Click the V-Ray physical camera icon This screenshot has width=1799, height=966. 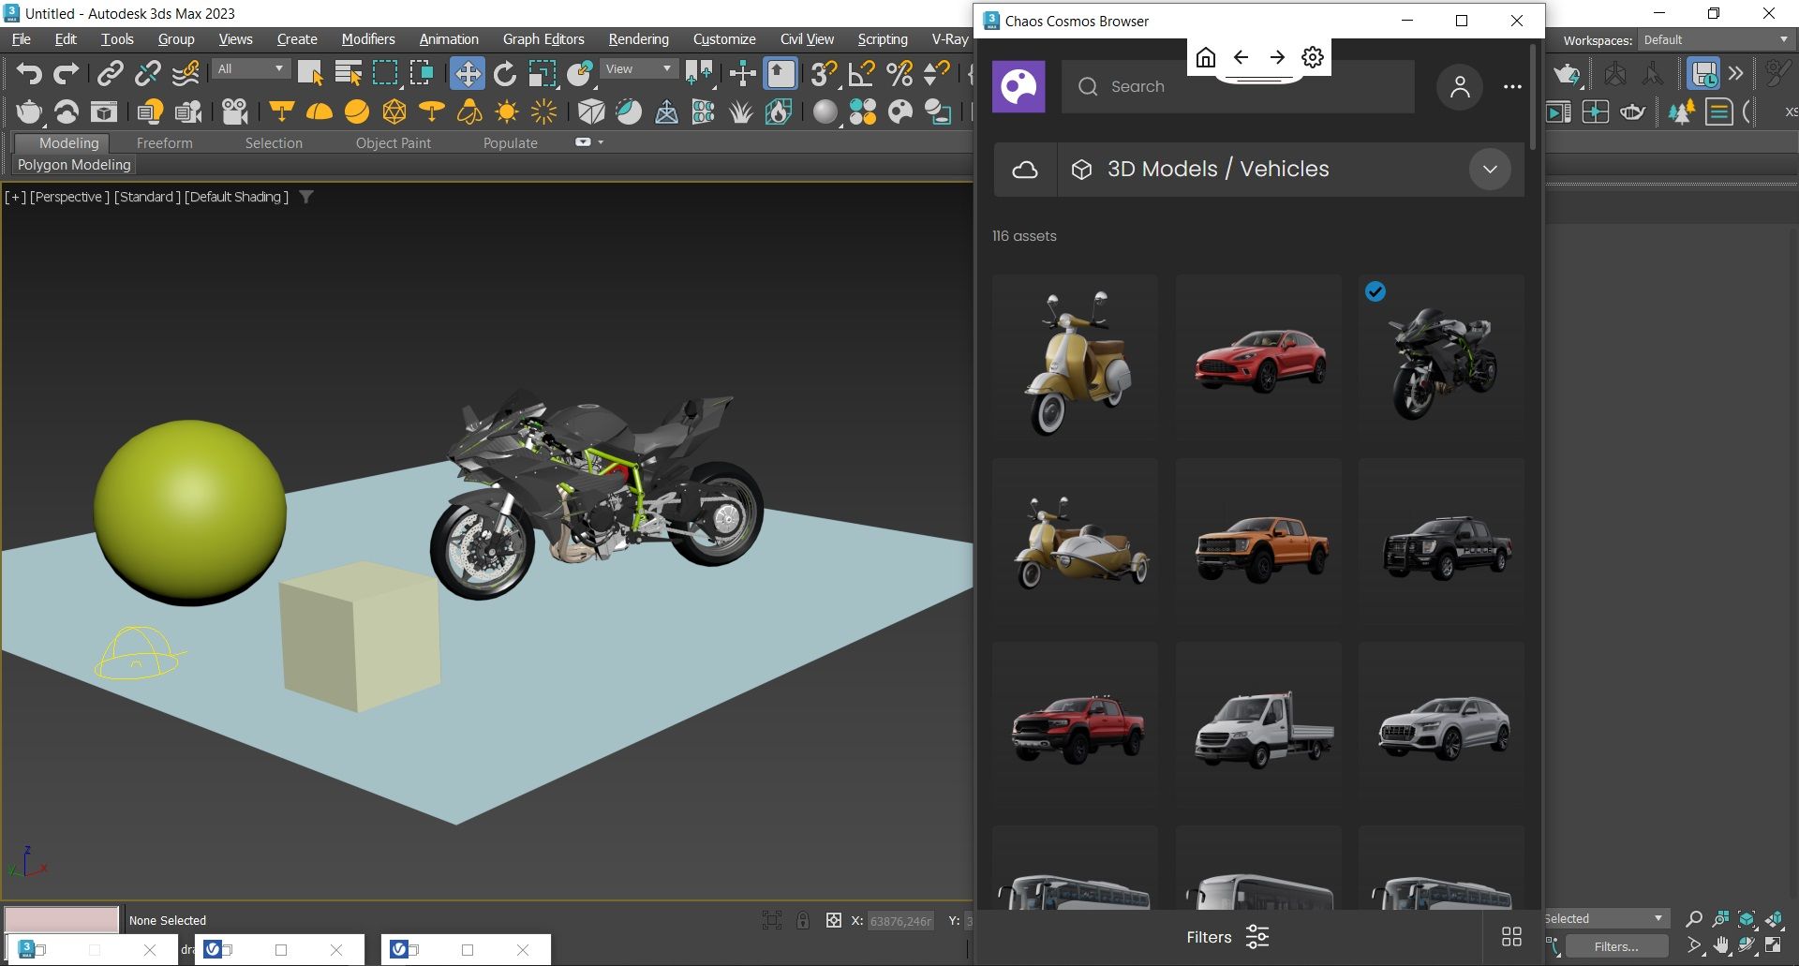click(x=235, y=112)
